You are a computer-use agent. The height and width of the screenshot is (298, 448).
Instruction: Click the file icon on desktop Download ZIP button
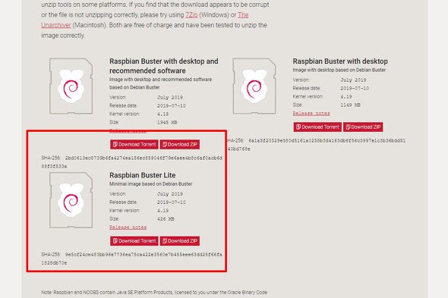(348, 127)
